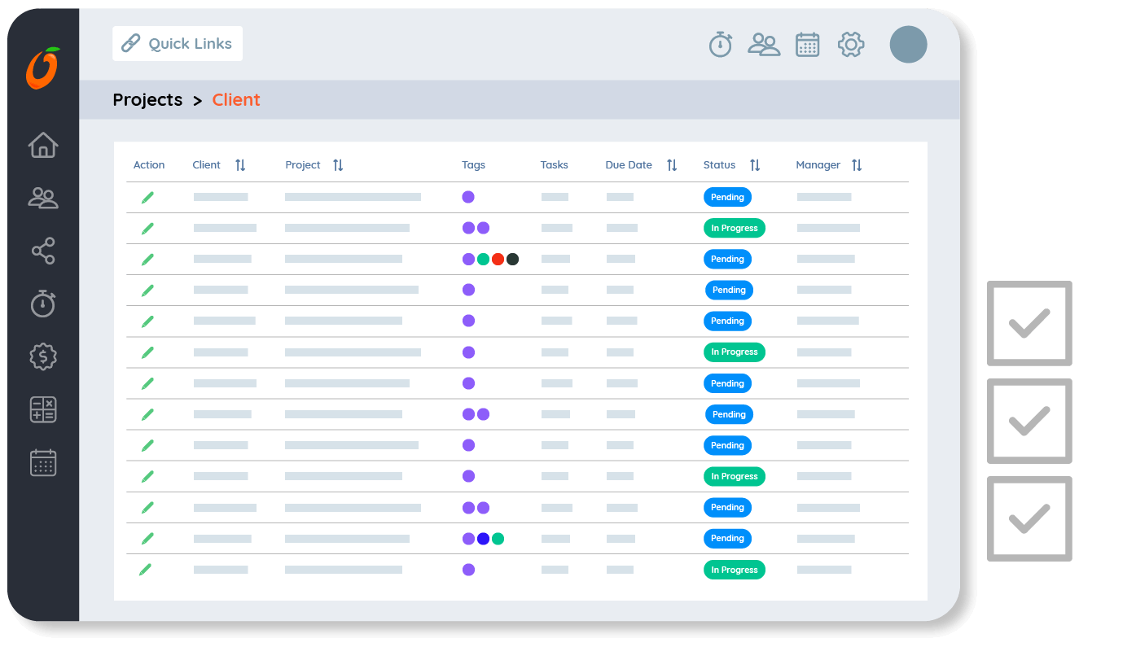Click the top bar users icon

pos(764,44)
